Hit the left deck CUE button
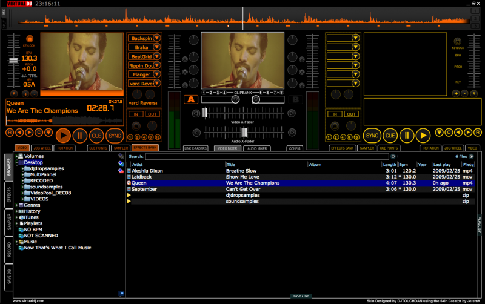 pyautogui.click(x=96, y=136)
